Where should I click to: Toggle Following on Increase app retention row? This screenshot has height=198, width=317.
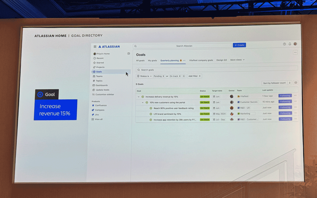285,119
